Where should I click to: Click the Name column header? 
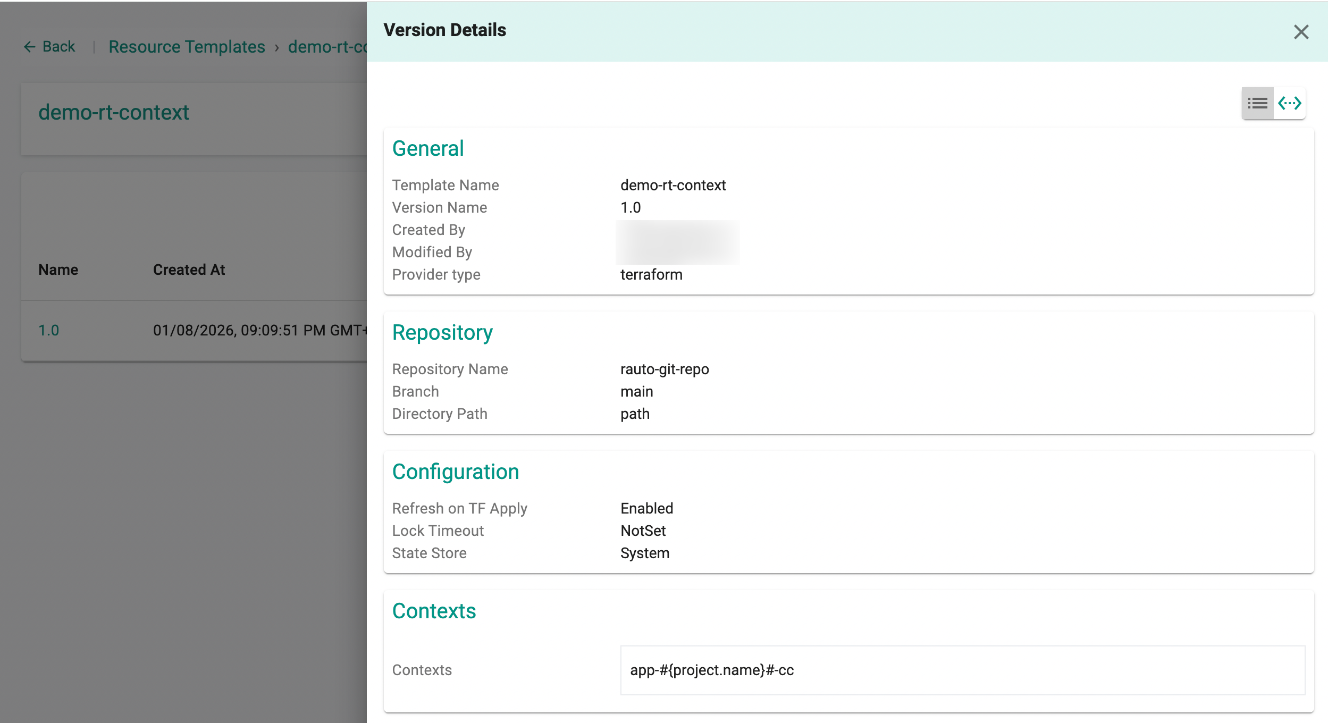(58, 270)
